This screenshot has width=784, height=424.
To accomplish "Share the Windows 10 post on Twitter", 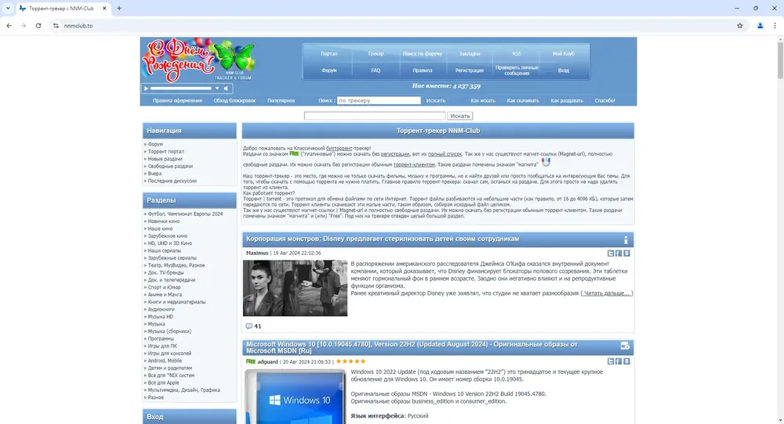I will pos(611,361).
